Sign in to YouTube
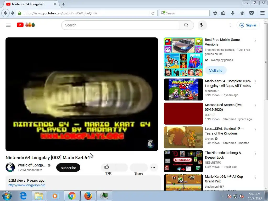268x201 pixels. click(x=248, y=25)
